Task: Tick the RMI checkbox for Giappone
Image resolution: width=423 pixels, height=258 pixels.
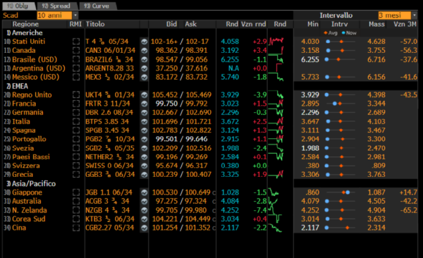Action: click(76, 192)
